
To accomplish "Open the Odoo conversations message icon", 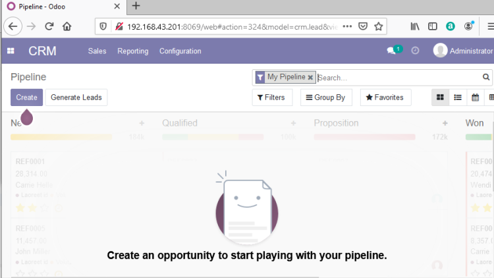I will [394, 50].
